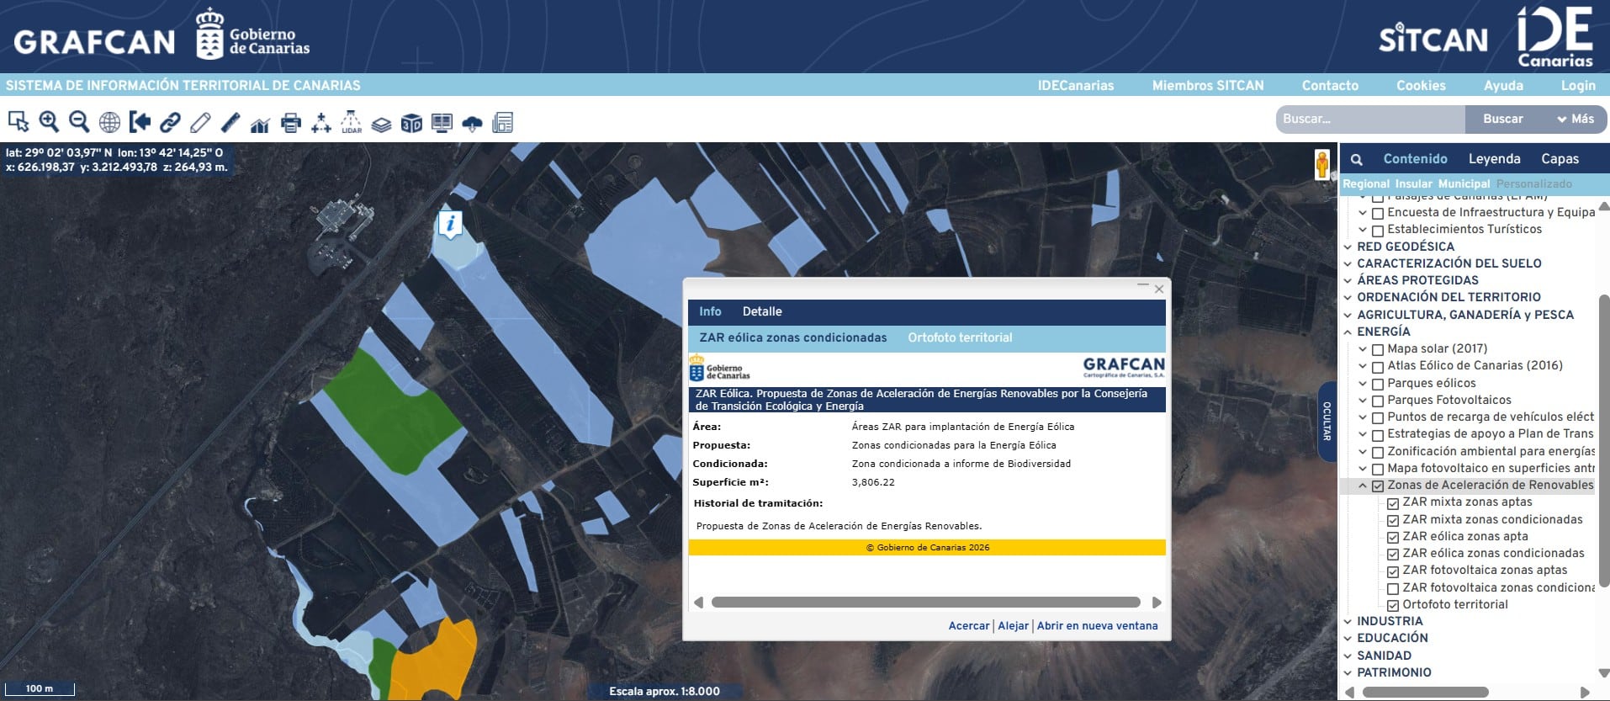Viewport: 1610px width, 701px height.
Task: Click the Street View pegman icon
Action: [1321, 164]
